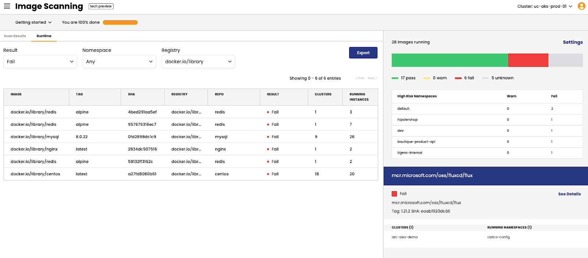Go to the Prev page of entries
This screenshot has width=588, height=258.
tap(360, 78)
